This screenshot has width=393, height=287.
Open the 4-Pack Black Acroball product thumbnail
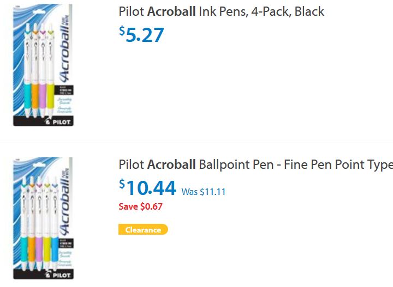pos(43,65)
